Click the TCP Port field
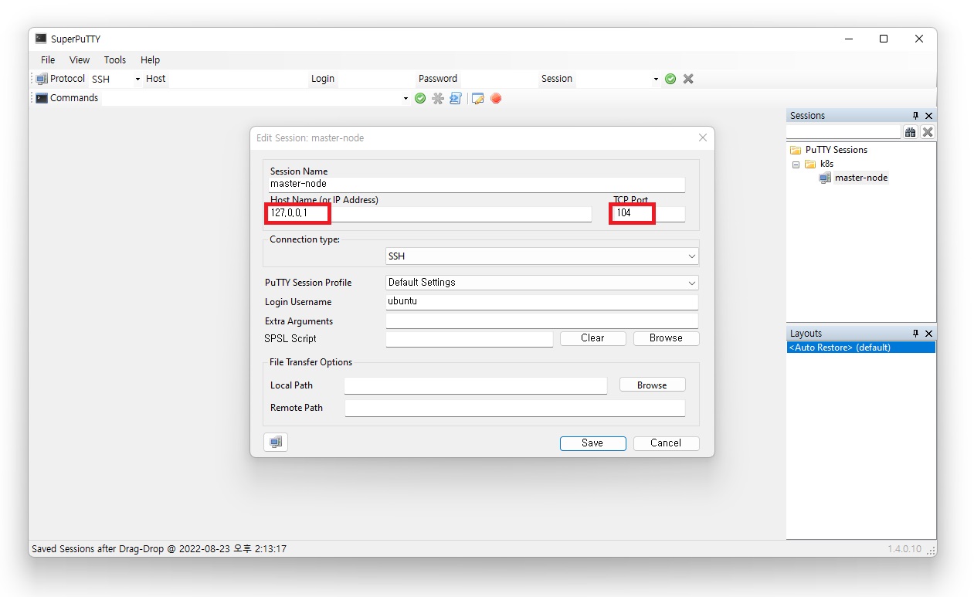The height and width of the screenshot is (597, 974). (649, 213)
